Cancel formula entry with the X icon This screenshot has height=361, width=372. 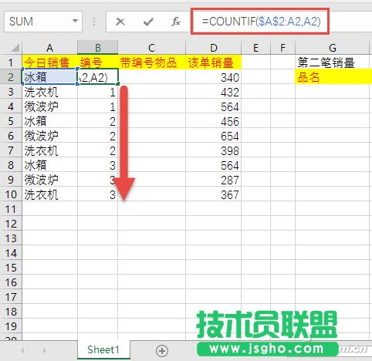click(x=120, y=22)
